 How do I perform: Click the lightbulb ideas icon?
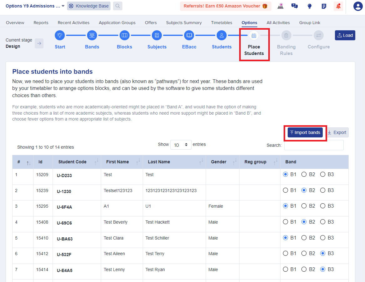point(310,6)
